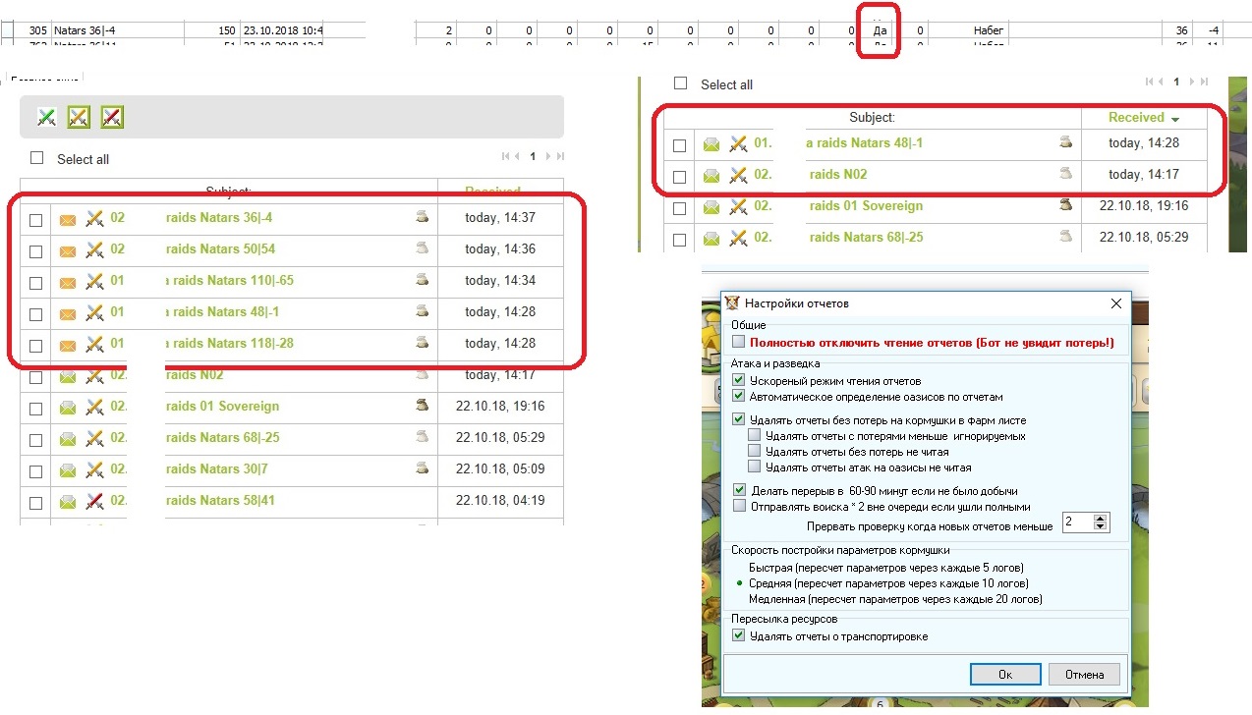Click the loot bag icon on the 22.10.18, 19:16 row in the right list
This screenshot has width=1252, height=715.
point(1066,205)
